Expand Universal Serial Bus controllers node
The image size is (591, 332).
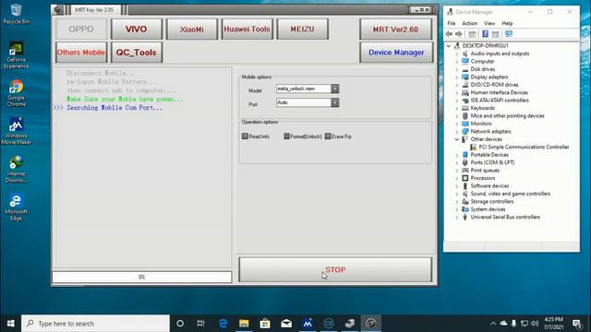457,218
